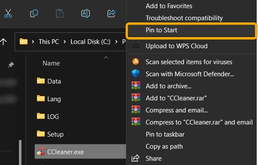Select the LOG folder name
The image size is (258, 165).
[x=53, y=117]
